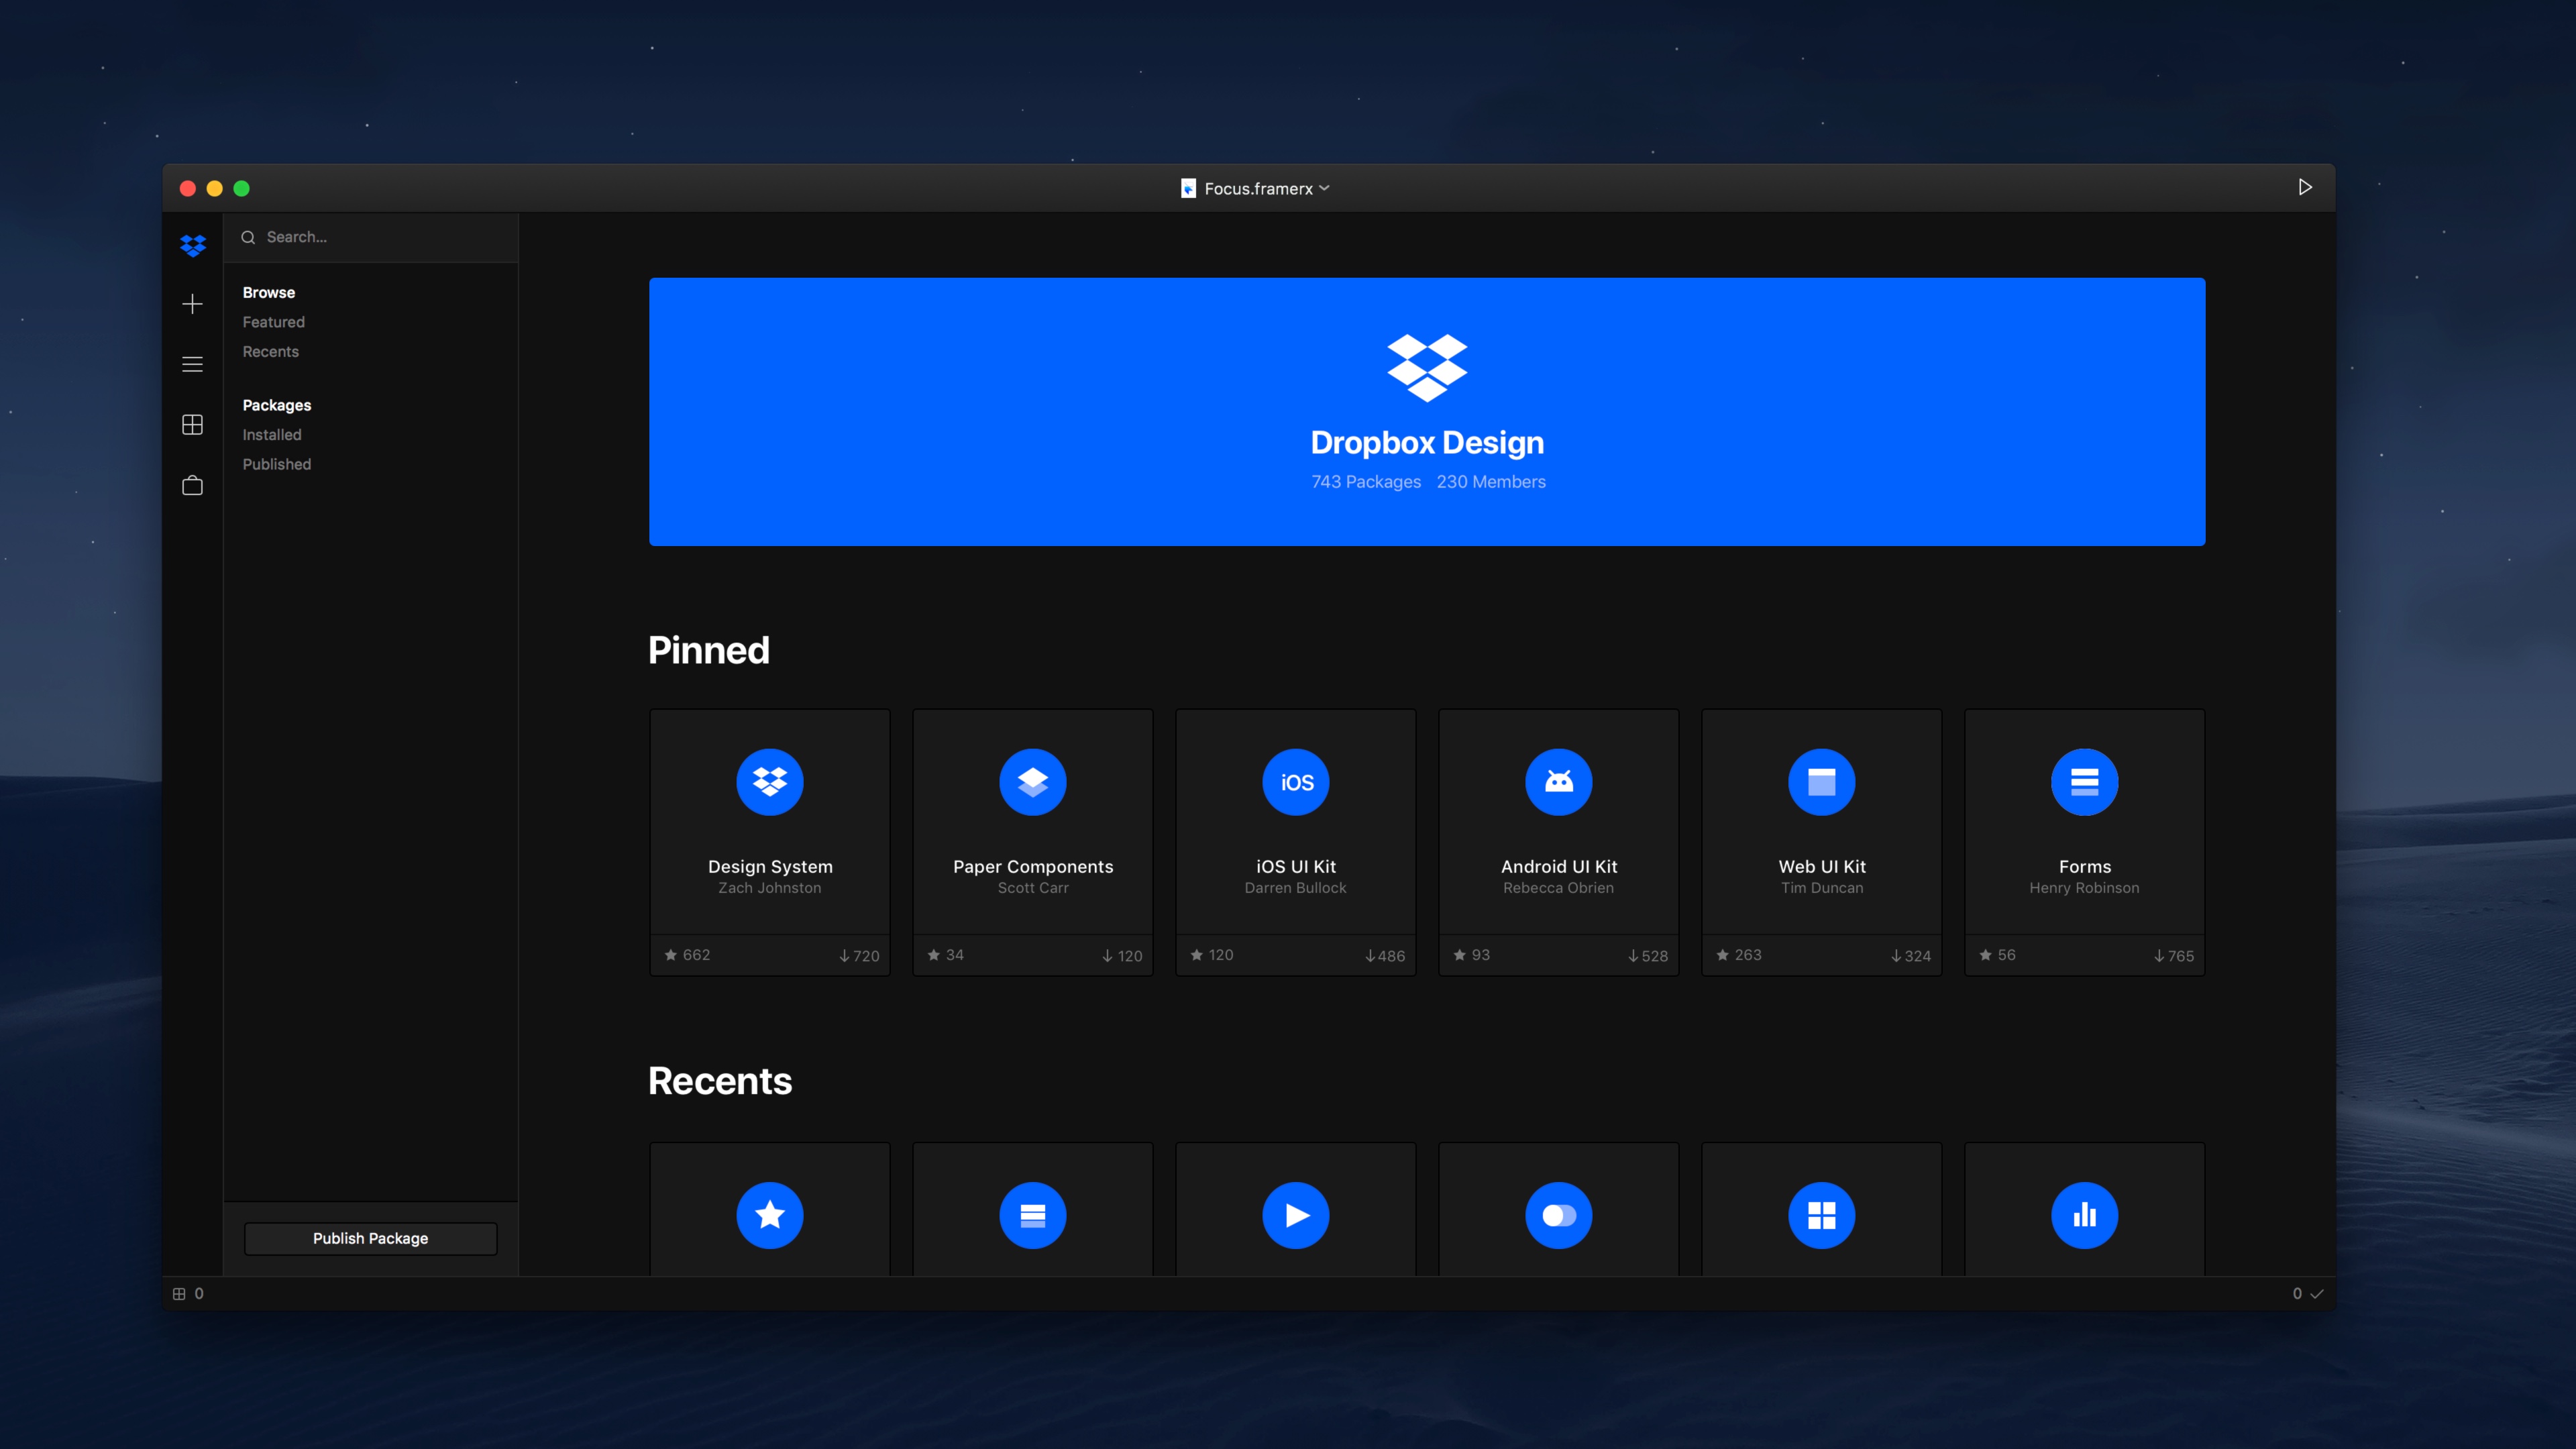Image resolution: width=2576 pixels, height=1449 pixels.
Task: Click the large Dropbox logo in banner
Action: tap(1427, 368)
